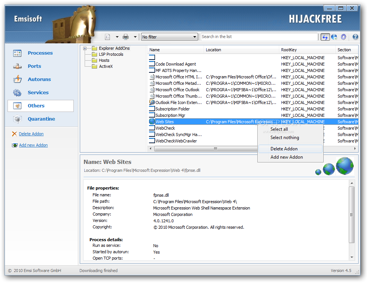Click the Microsoft Office HTML row icon
Image resolution: width=368 pixels, height=283 pixels.
(x=152, y=77)
